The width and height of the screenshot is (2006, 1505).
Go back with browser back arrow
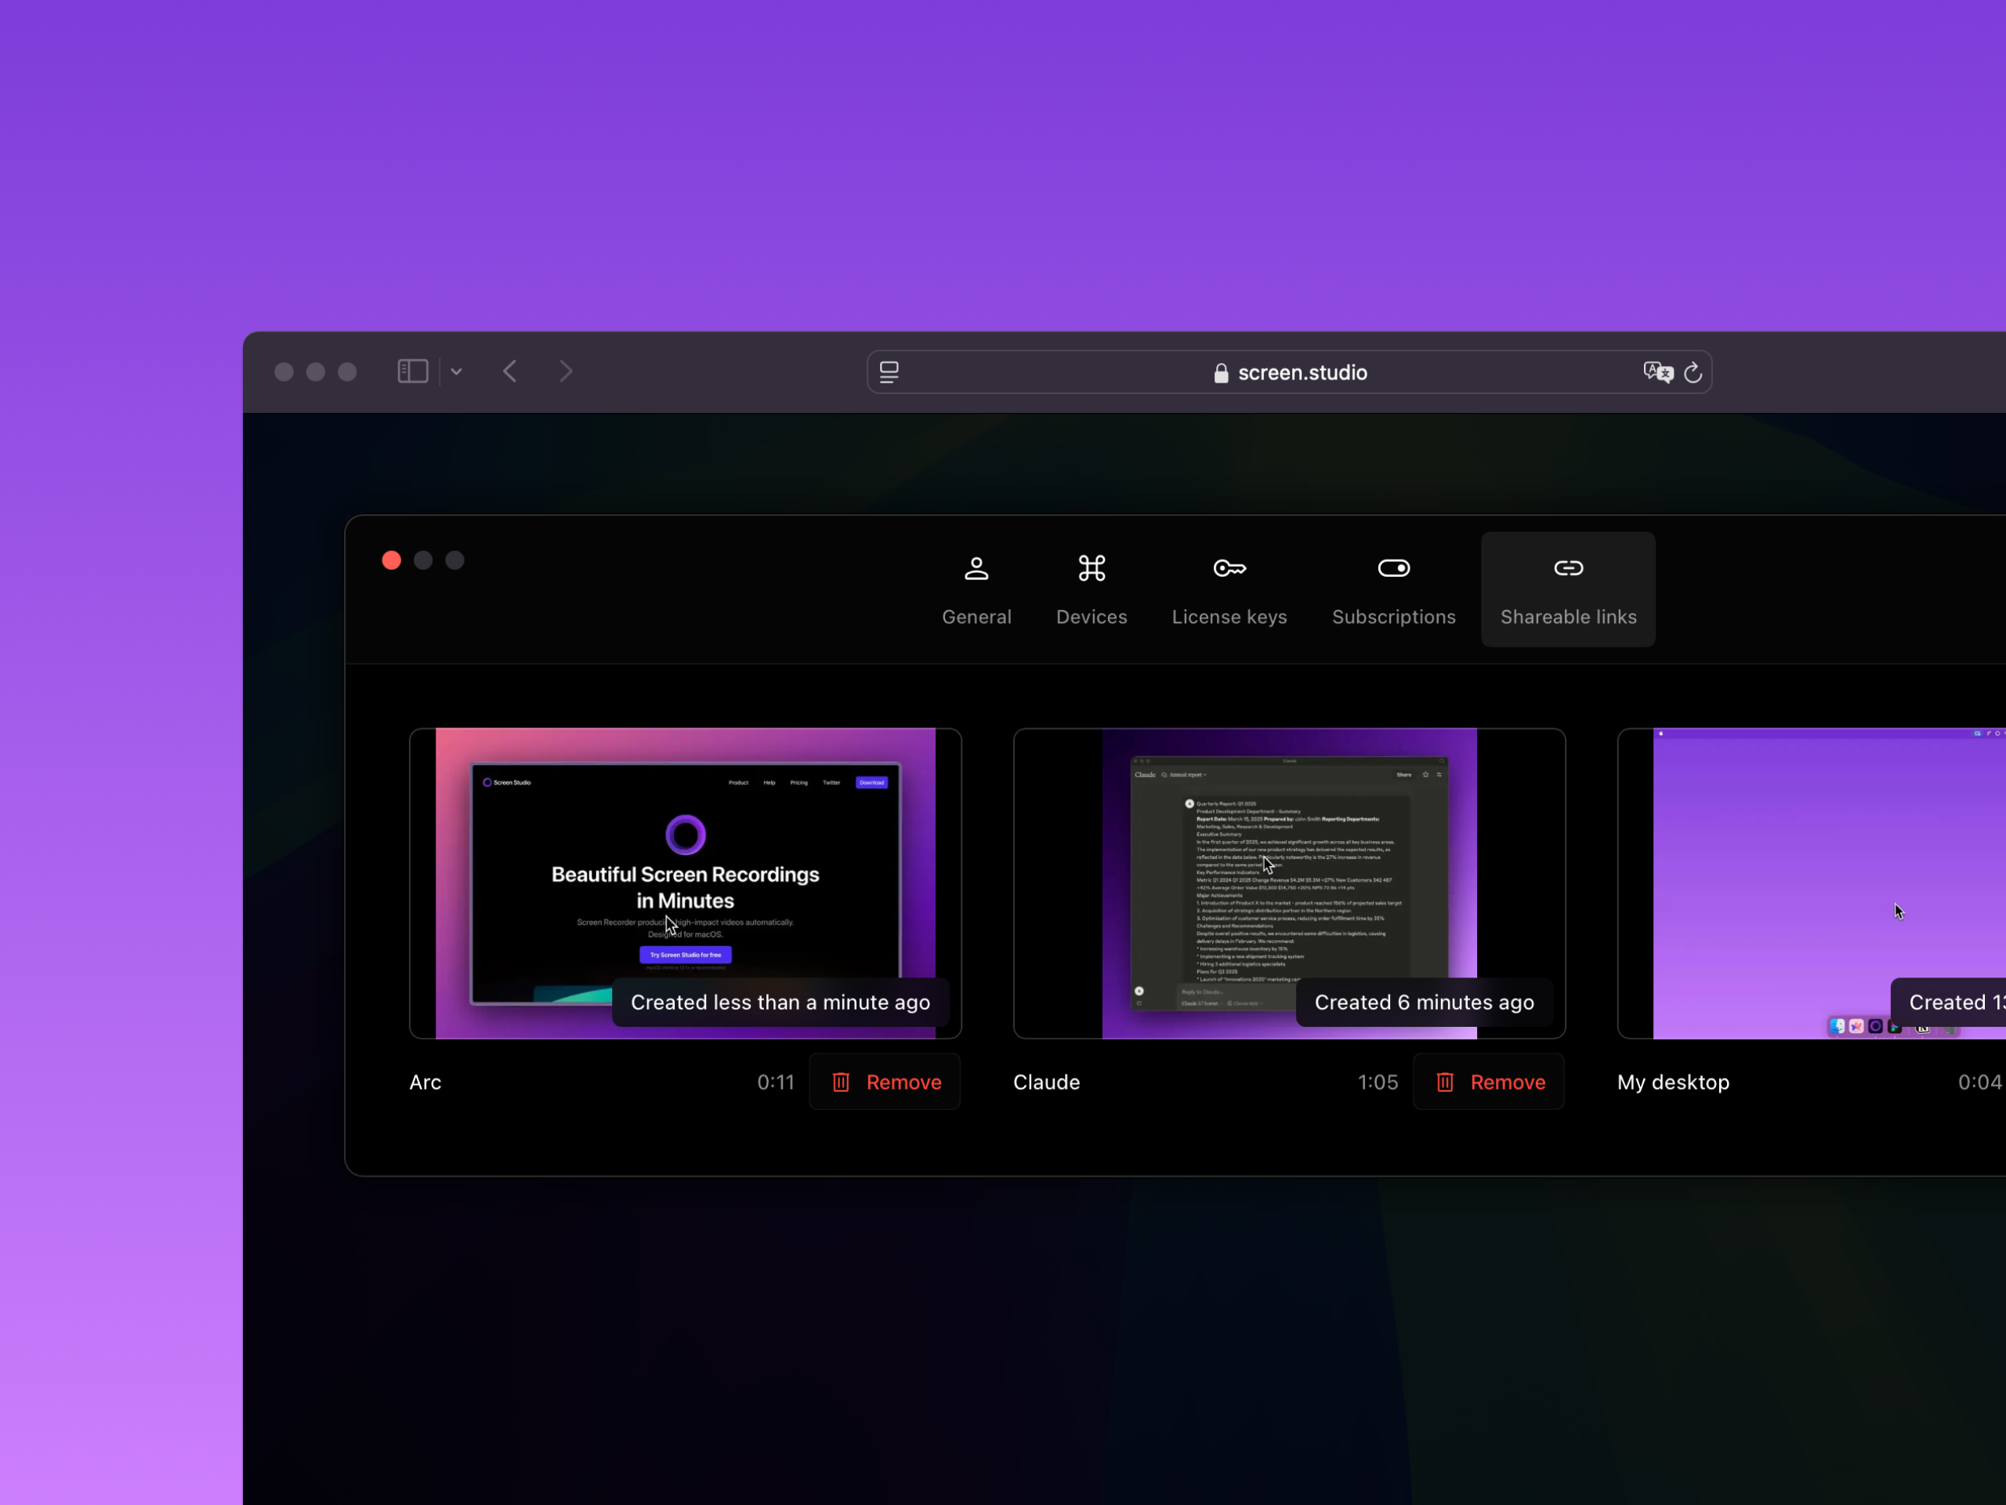[509, 371]
